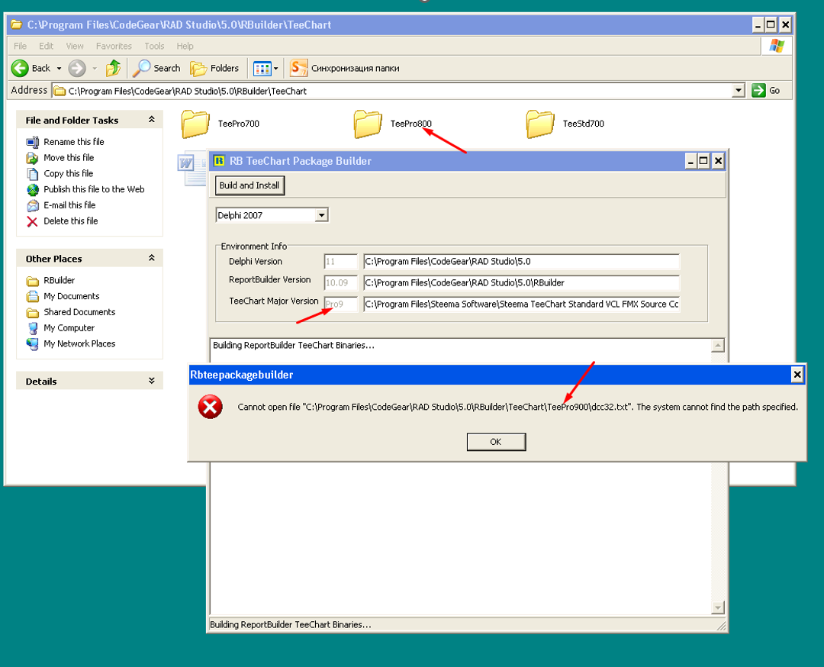Screen dimensions: 824x667
Task: Open the Delphi 2007 version dropdown
Action: coord(322,215)
